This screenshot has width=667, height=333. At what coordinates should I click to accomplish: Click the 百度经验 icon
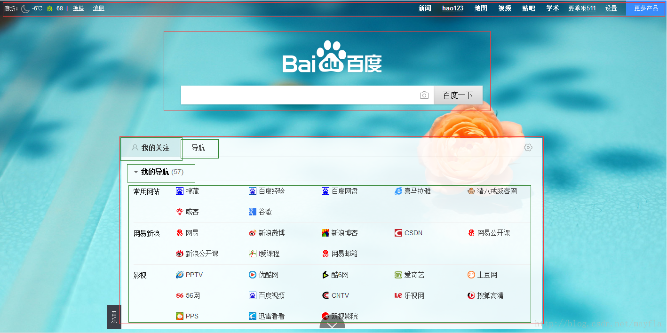click(x=253, y=191)
